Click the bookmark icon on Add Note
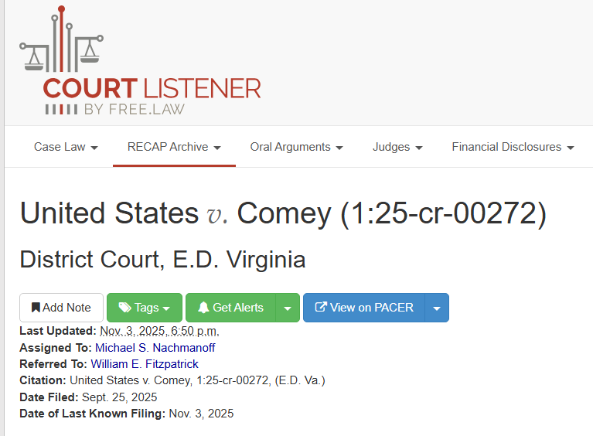593x436 pixels. (36, 308)
